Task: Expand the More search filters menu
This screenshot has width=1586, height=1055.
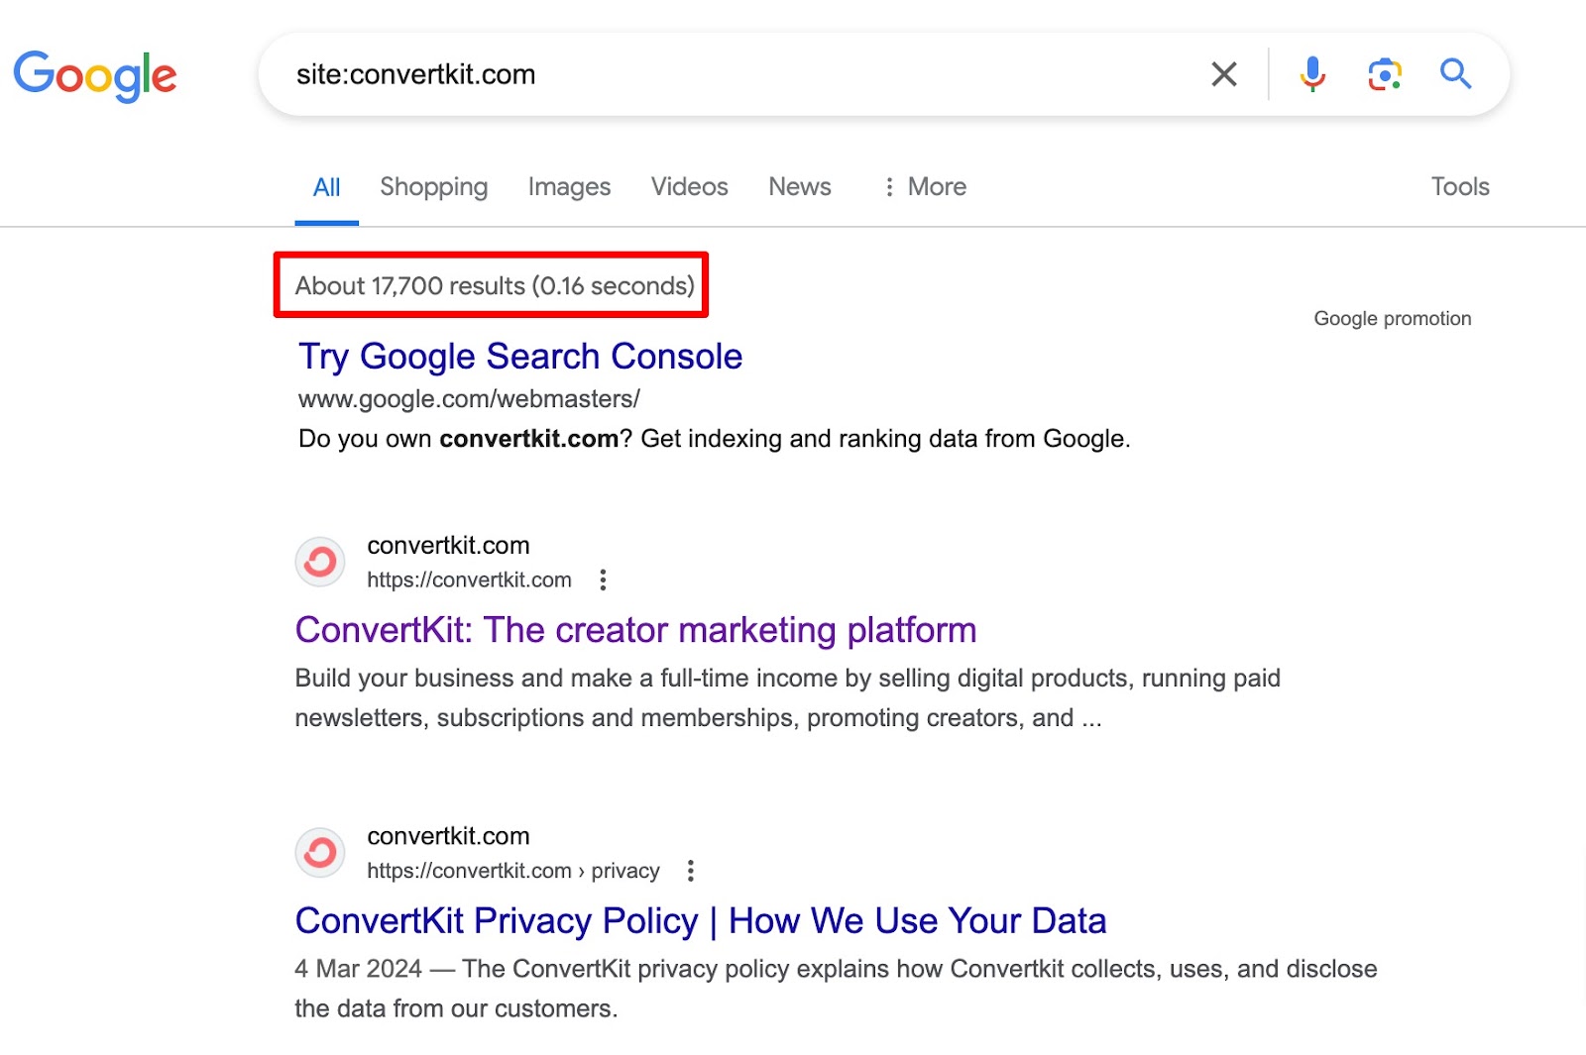Action: pyautogui.click(x=924, y=186)
